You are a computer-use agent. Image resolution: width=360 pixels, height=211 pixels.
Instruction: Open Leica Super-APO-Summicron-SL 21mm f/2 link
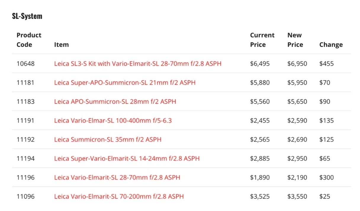click(125, 82)
